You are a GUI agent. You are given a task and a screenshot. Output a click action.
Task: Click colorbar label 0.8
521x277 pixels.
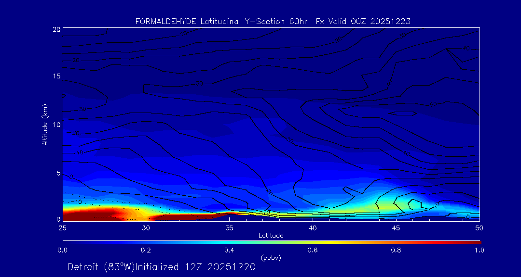pyautogui.click(x=396, y=250)
